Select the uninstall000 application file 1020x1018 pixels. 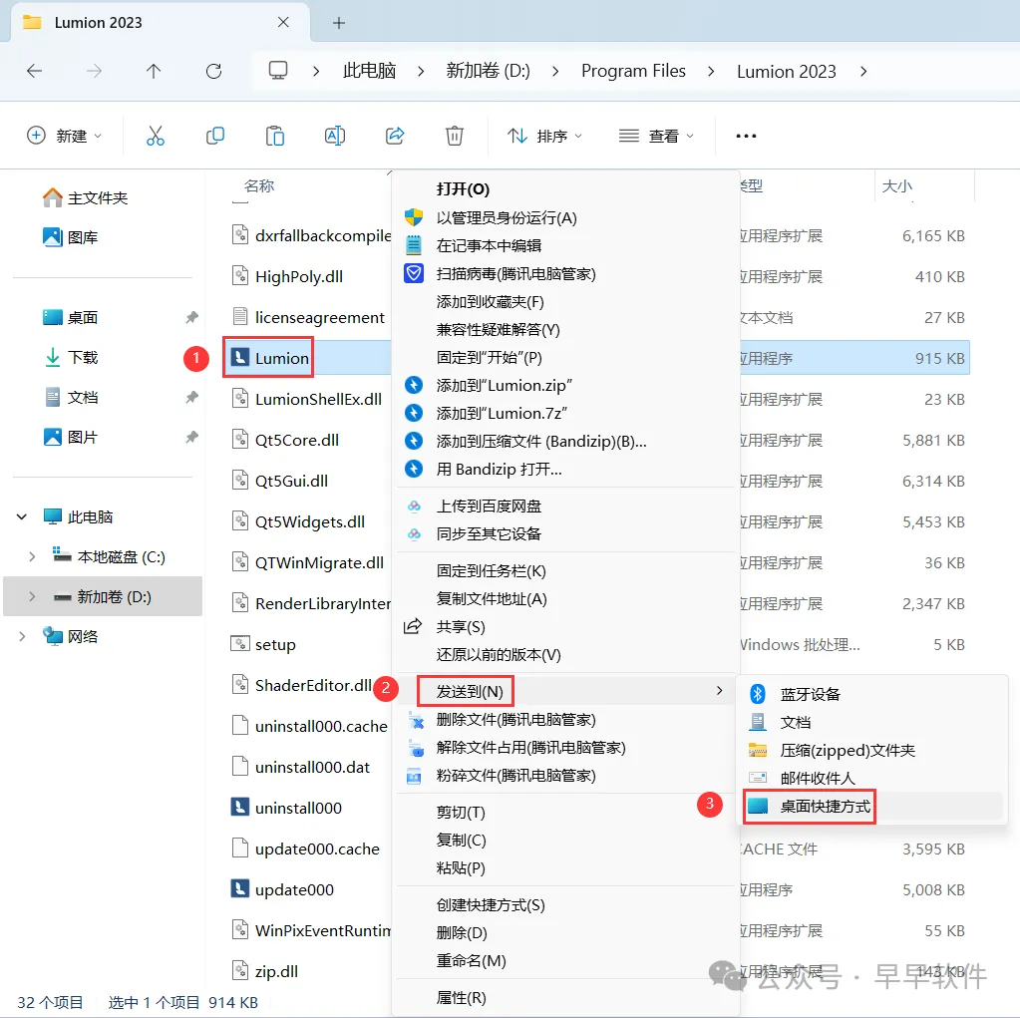(286, 808)
